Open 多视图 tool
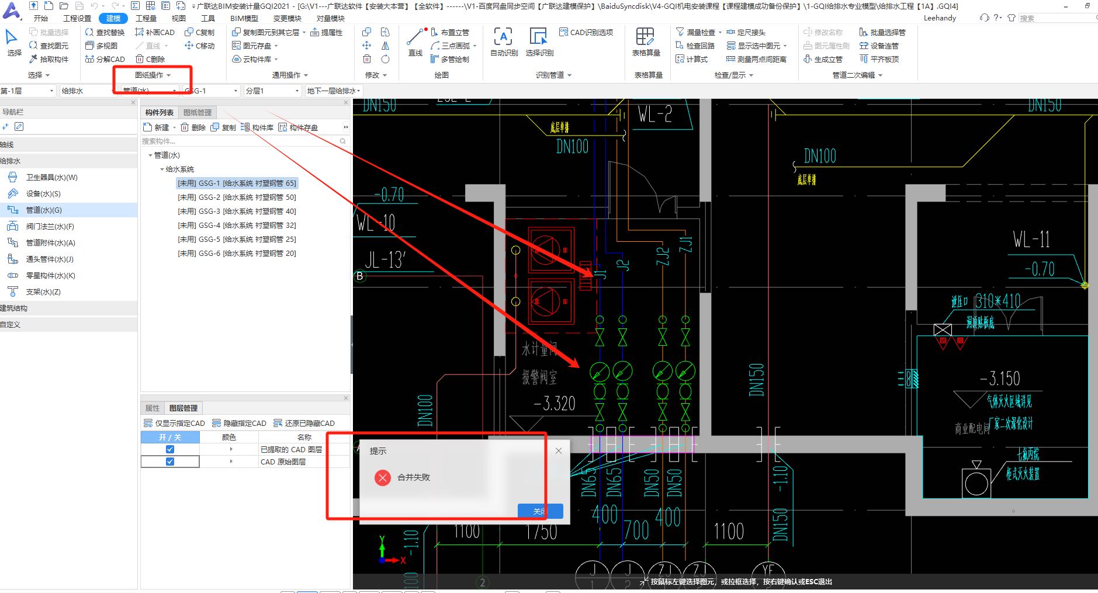 [x=101, y=46]
